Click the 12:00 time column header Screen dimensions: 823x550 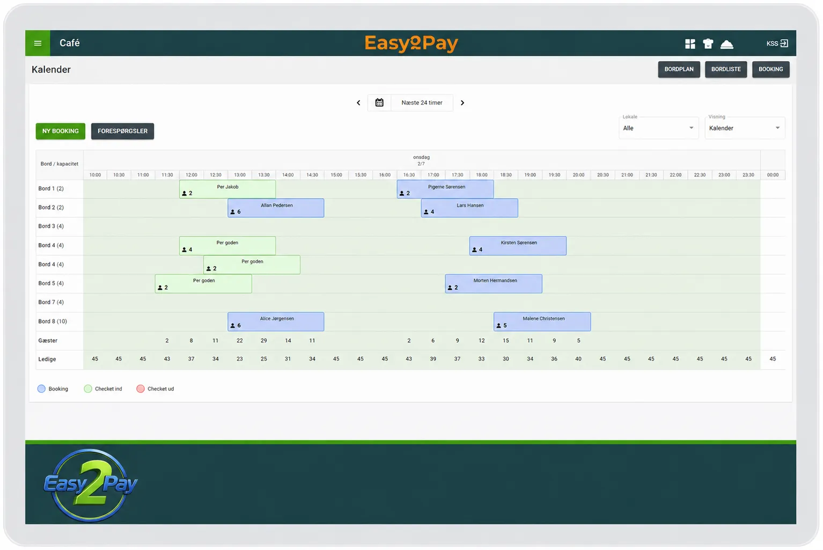tap(192, 175)
